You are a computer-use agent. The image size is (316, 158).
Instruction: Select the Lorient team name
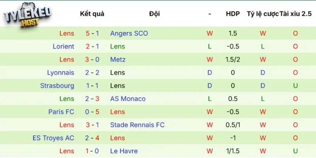pyautogui.click(x=63, y=47)
